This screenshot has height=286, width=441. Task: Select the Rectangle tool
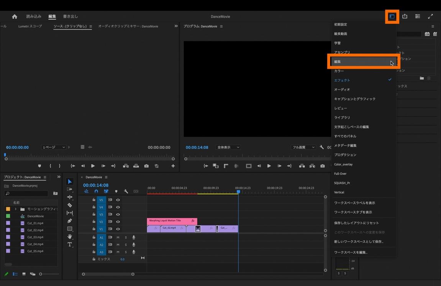click(70, 229)
